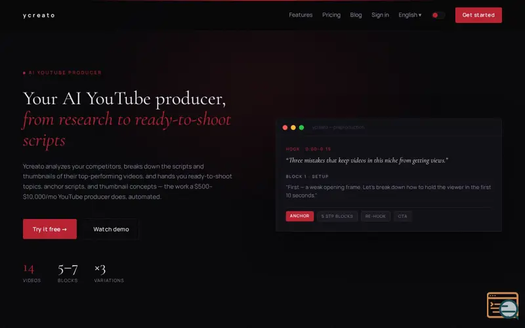Click the Get started button
The image size is (525, 328).
click(478, 15)
